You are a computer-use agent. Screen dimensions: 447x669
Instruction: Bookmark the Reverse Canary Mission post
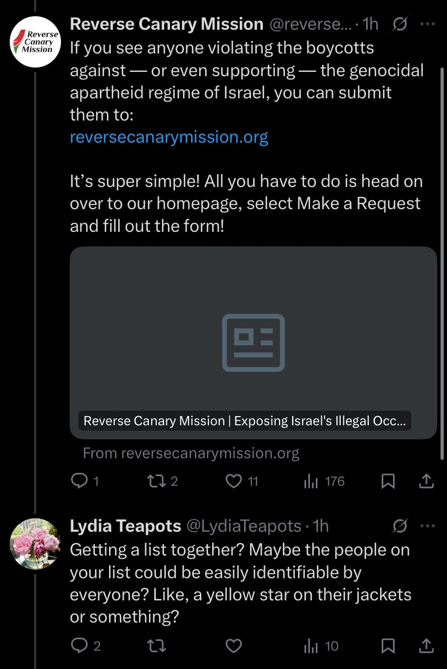pyautogui.click(x=388, y=481)
